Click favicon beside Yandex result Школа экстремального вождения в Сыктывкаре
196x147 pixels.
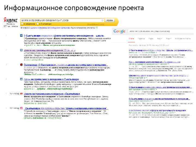point(22,94)
